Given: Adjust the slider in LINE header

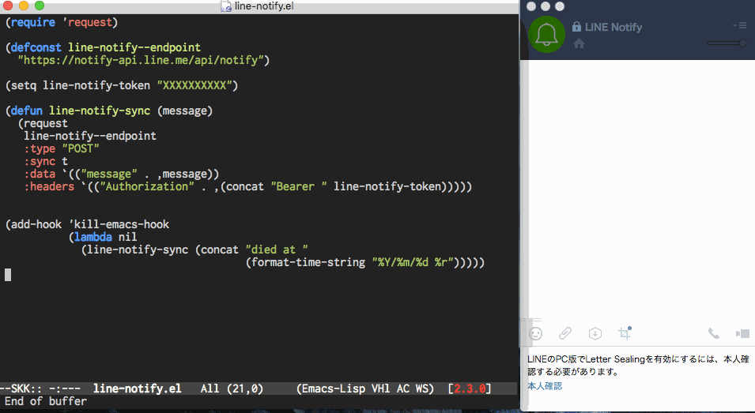Looking at the screenshot, I should click(x=727, y=43).
